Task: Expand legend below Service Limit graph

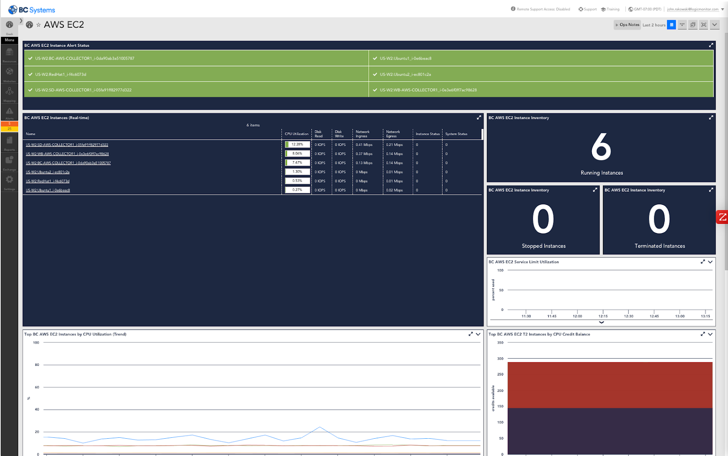Action: point(602,322)
